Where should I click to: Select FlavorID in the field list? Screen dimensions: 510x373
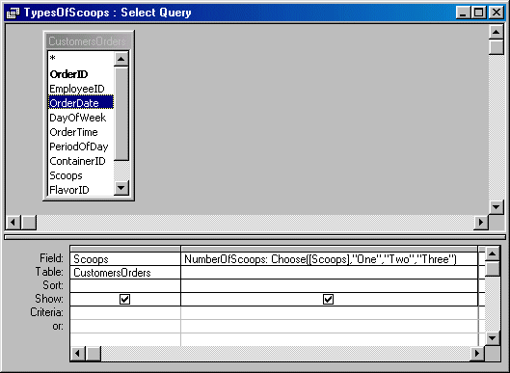(x=81, y=190)
